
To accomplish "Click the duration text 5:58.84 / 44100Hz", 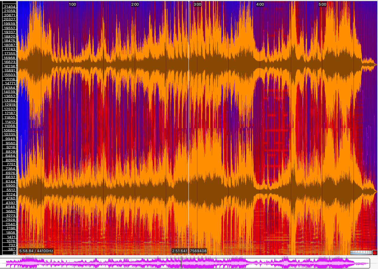I will pos(36,251).
